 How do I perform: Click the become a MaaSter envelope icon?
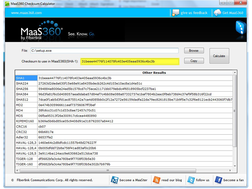click(115, 180)
